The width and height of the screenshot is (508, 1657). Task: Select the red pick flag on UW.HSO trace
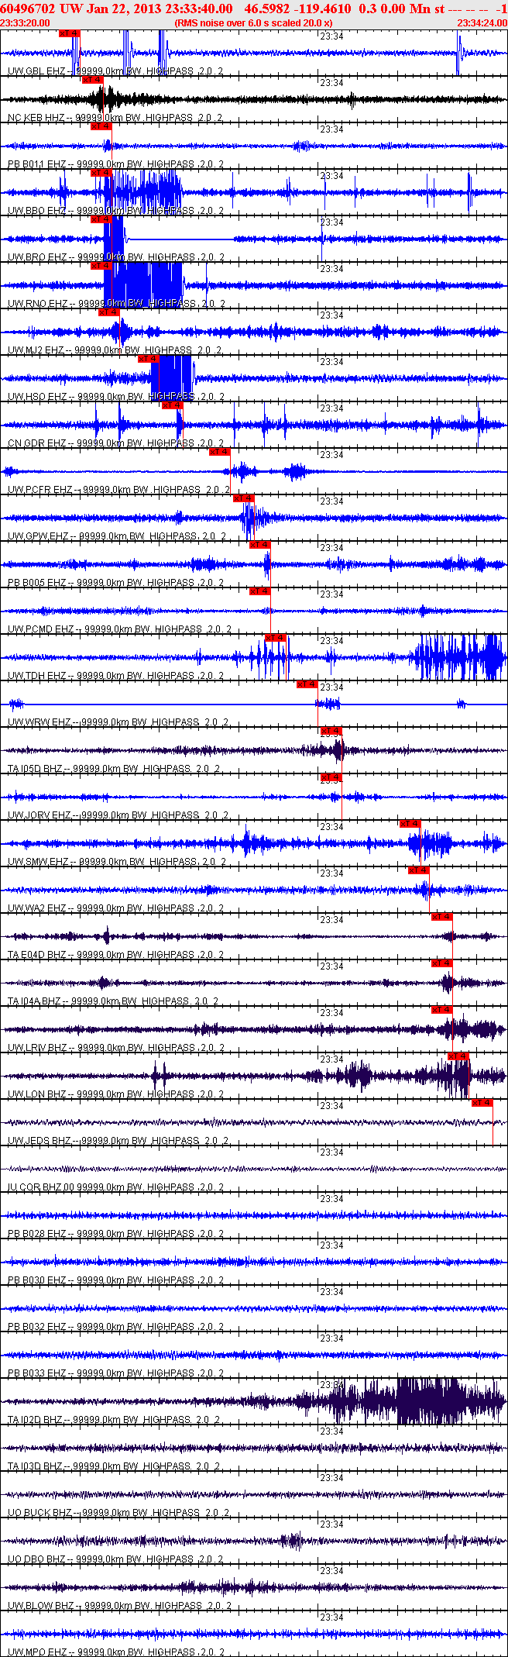(149, 359)
